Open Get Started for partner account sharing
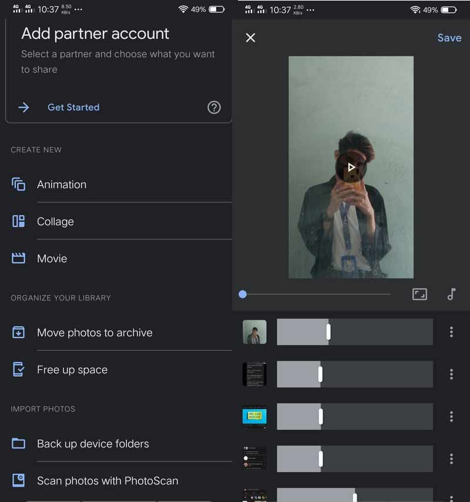Image resolution: width=470 pixels, height=502 pixels. coord(73,107)
